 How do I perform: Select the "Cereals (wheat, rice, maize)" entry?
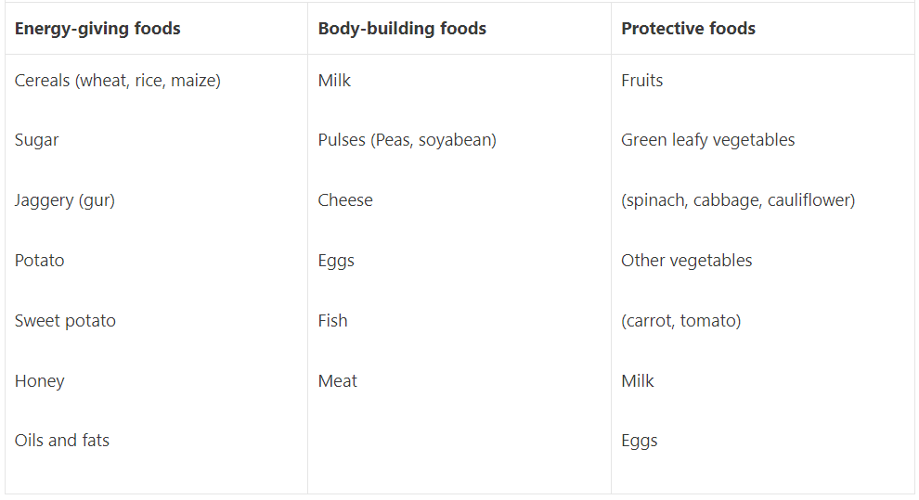click(x=117, y=81)
